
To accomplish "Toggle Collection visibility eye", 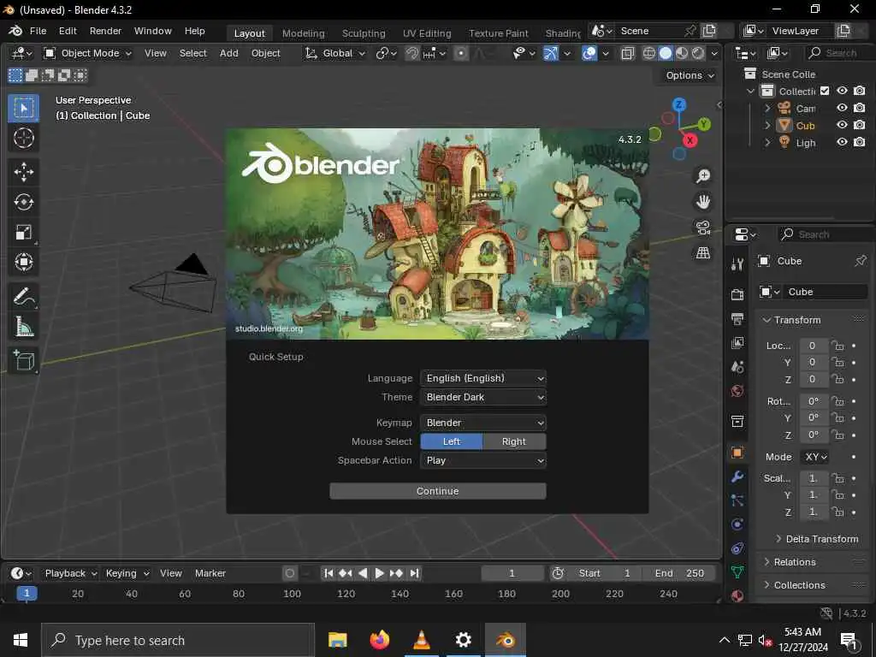I will click(842, 91).
